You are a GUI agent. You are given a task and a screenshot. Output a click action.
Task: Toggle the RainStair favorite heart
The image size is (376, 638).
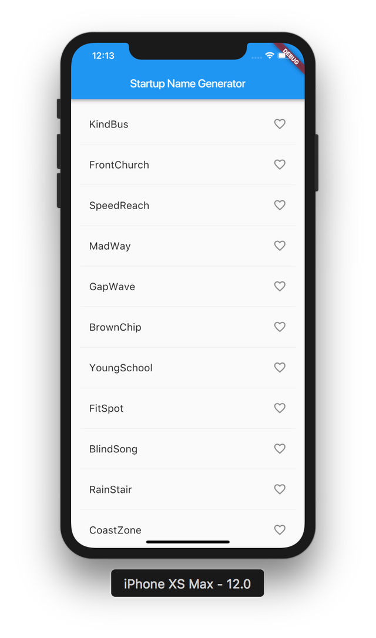click(280, 489)
